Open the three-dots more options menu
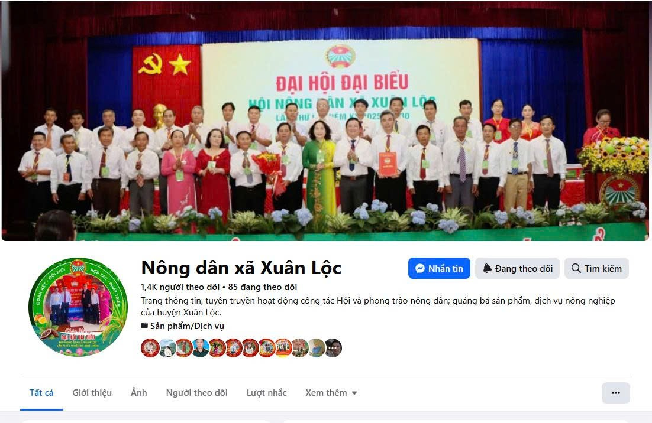This screenshot has height=423, width=652. [x=616, y=393]
